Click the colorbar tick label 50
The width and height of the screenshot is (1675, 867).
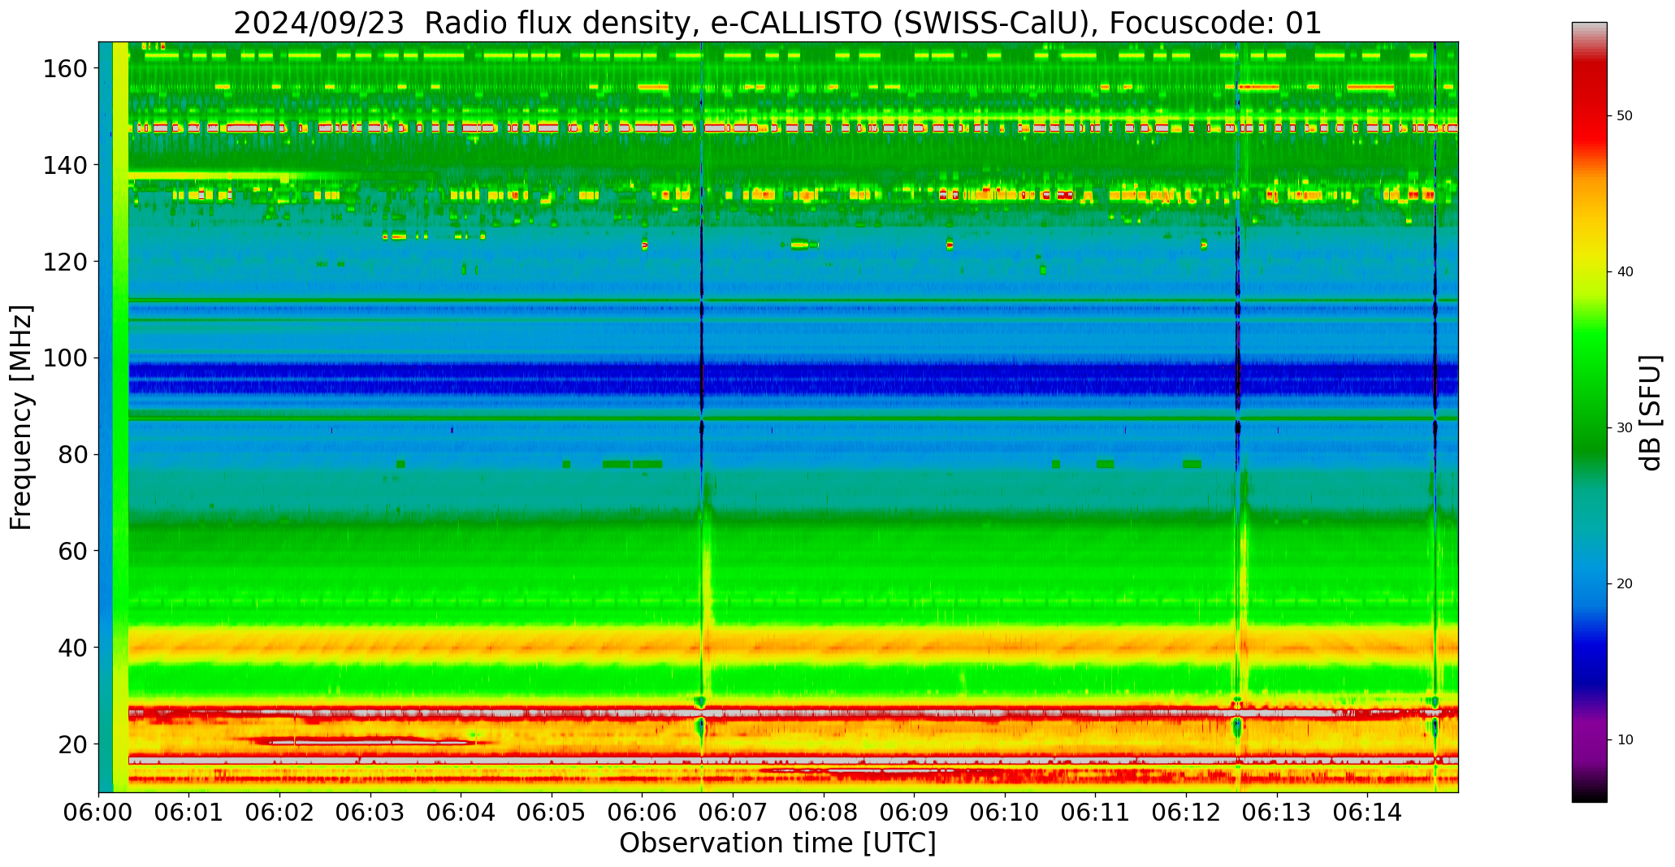coord(1625,116)
